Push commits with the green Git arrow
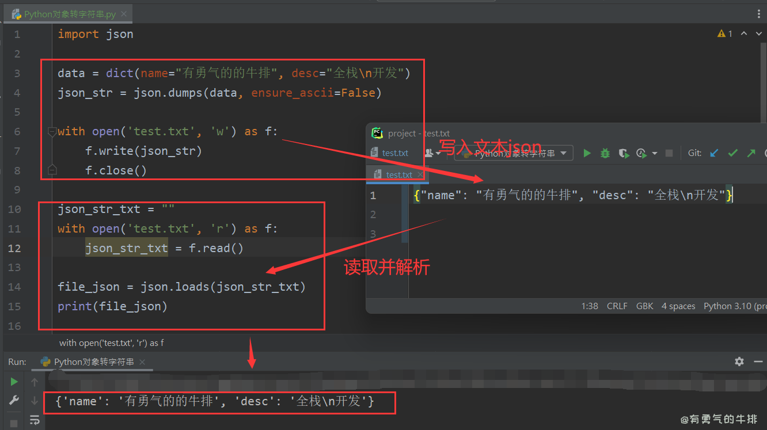 coord(750,153)
